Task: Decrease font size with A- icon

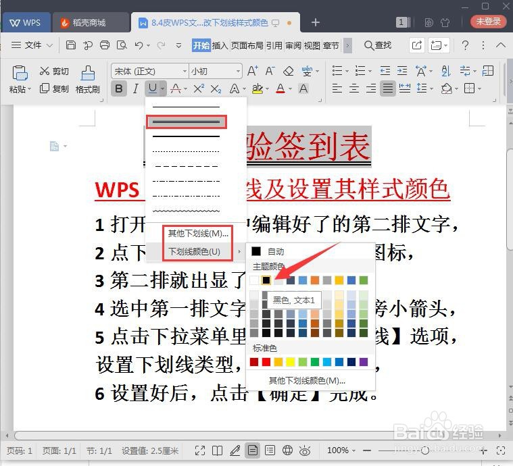Action: pyautogui.click(x=270, y=71)
